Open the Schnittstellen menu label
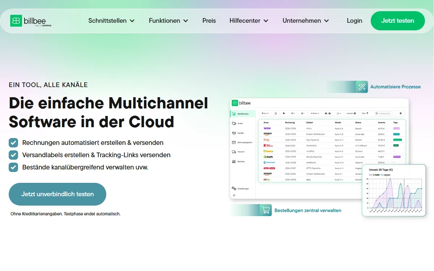 pos(107,21)
